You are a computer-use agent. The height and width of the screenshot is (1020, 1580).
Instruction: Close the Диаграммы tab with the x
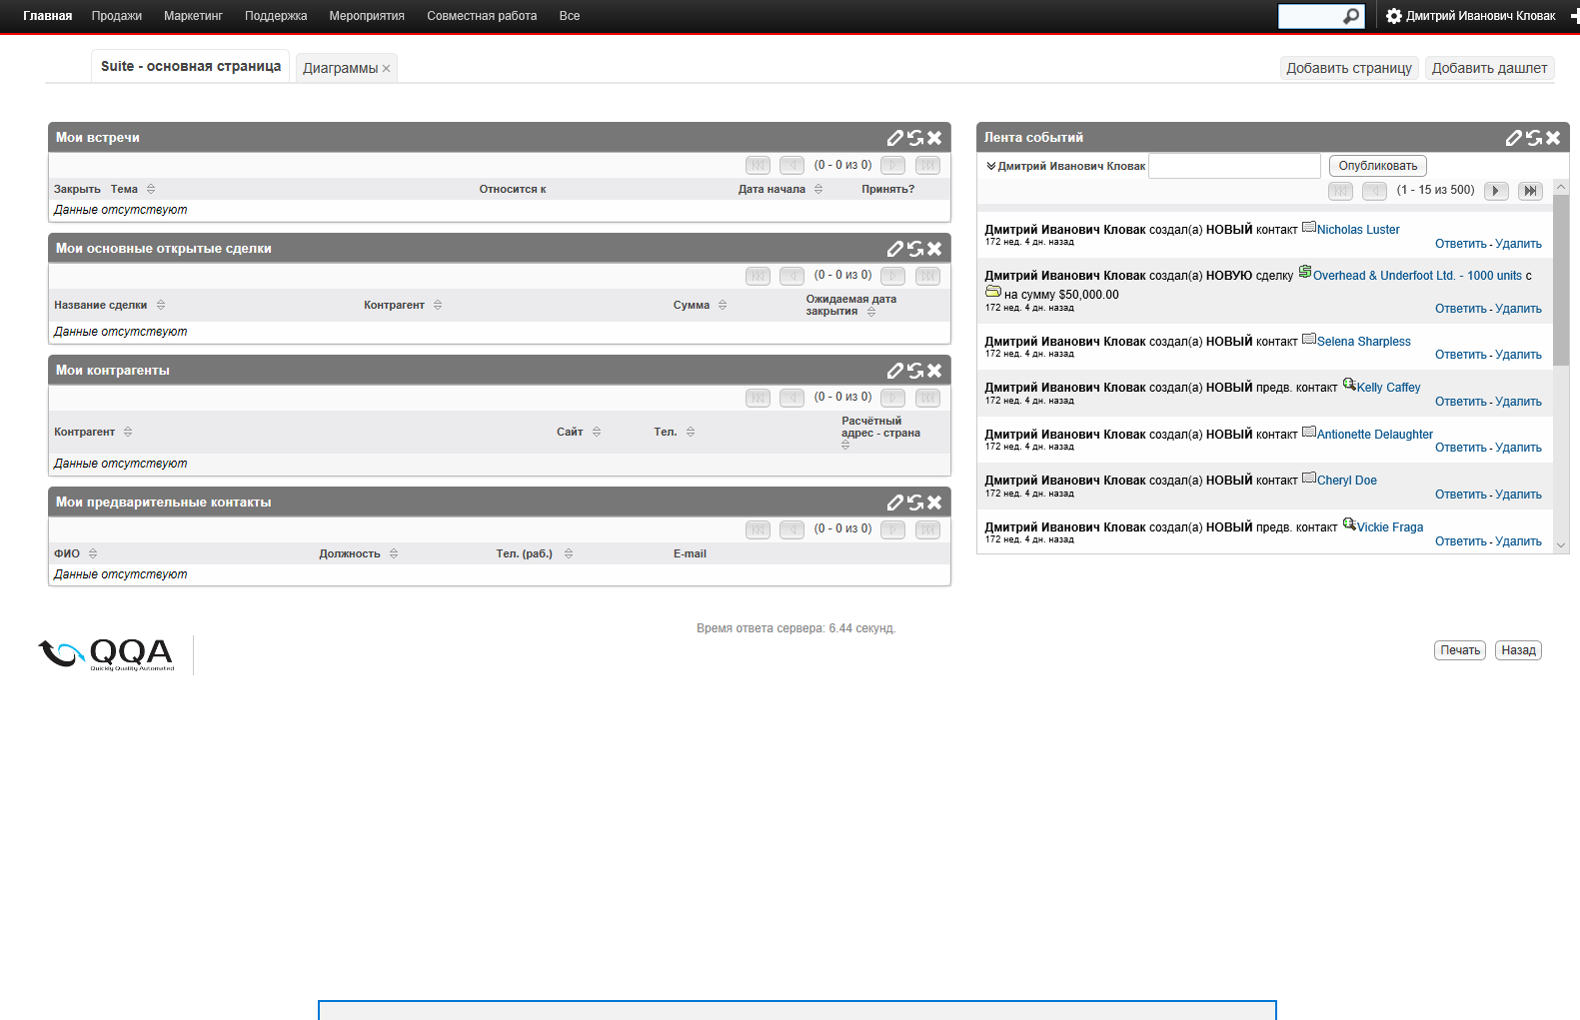[x=387, y=69]
